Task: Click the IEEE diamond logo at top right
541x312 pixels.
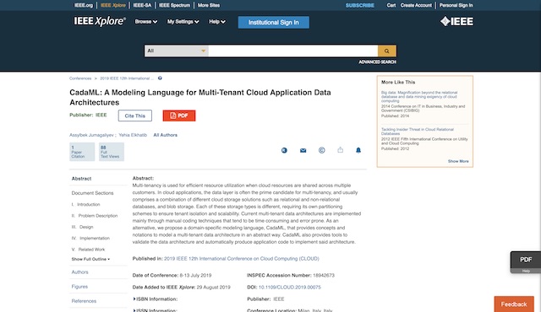Action: 456,21
